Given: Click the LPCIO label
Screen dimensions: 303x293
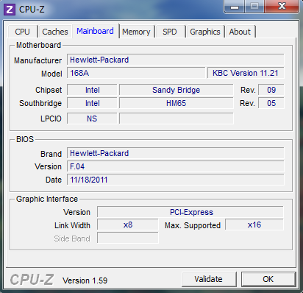Looking at the screenshot, I should (51, 119).
